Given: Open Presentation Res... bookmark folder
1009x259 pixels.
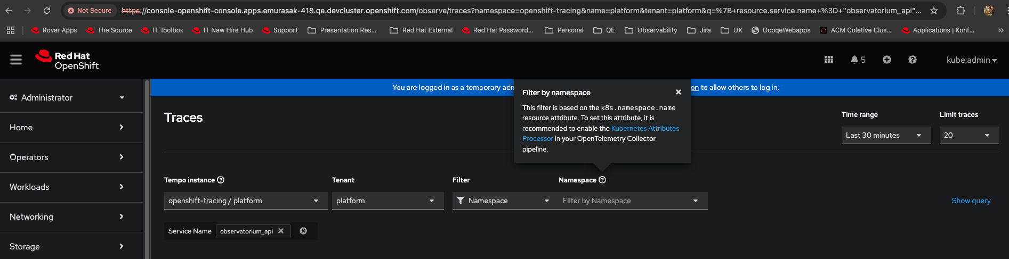Looking at the screenshot, I should 342,30.
